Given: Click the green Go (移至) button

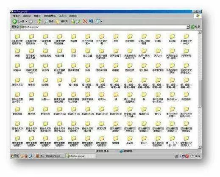Looking at the screenshot, I should tap(195, 27).
